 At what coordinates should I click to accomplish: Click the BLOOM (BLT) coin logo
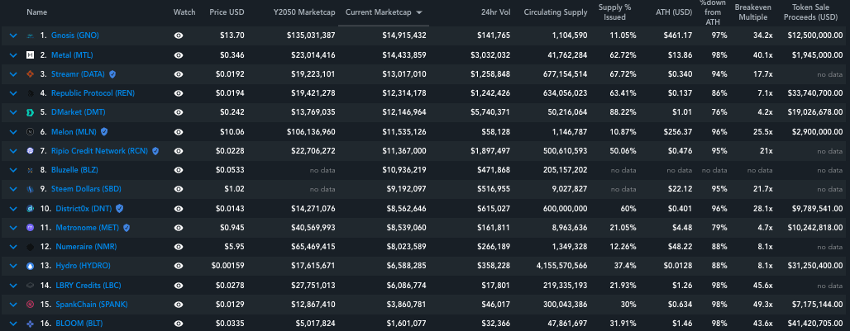(x=31, y=324)
